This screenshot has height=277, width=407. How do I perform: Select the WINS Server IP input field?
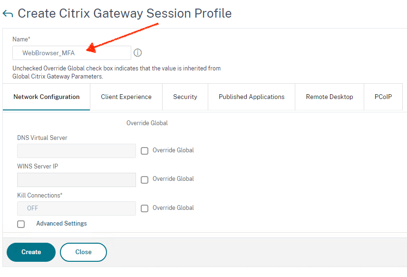76,179
